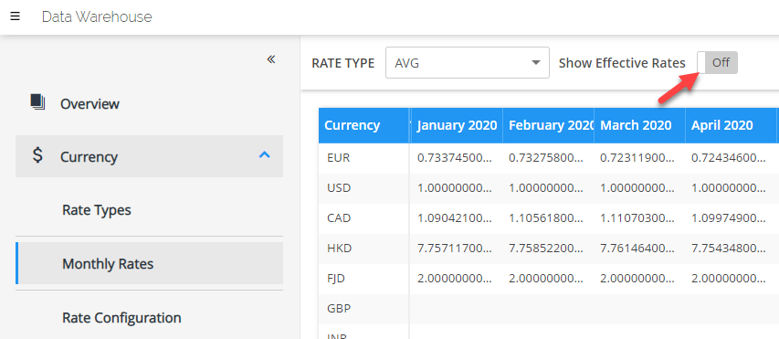Click FJD April 2020 rate cell
This screenshot has width=779, height=339.
click(x=731, y=279)
